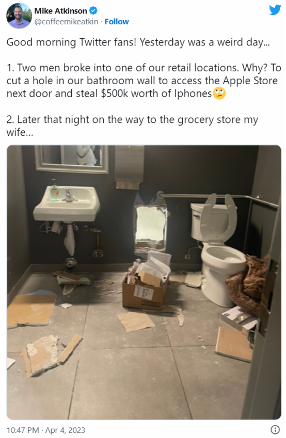The image size is (286, 438).
Task: Click the eye-roll emoji in the tweet
Action: pyautogui.click(x=219, y=93)
